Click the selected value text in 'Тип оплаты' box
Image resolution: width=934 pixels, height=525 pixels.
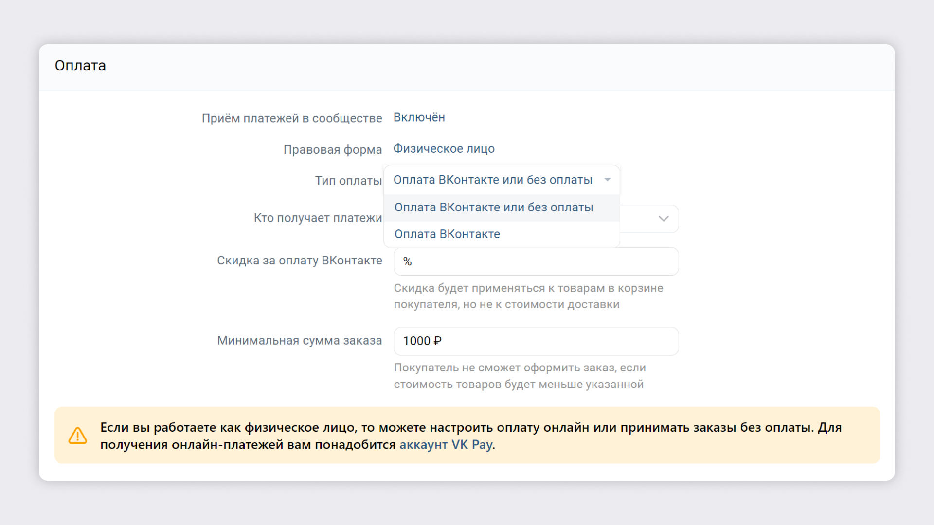pyautogui.click(x=493, y=180)
